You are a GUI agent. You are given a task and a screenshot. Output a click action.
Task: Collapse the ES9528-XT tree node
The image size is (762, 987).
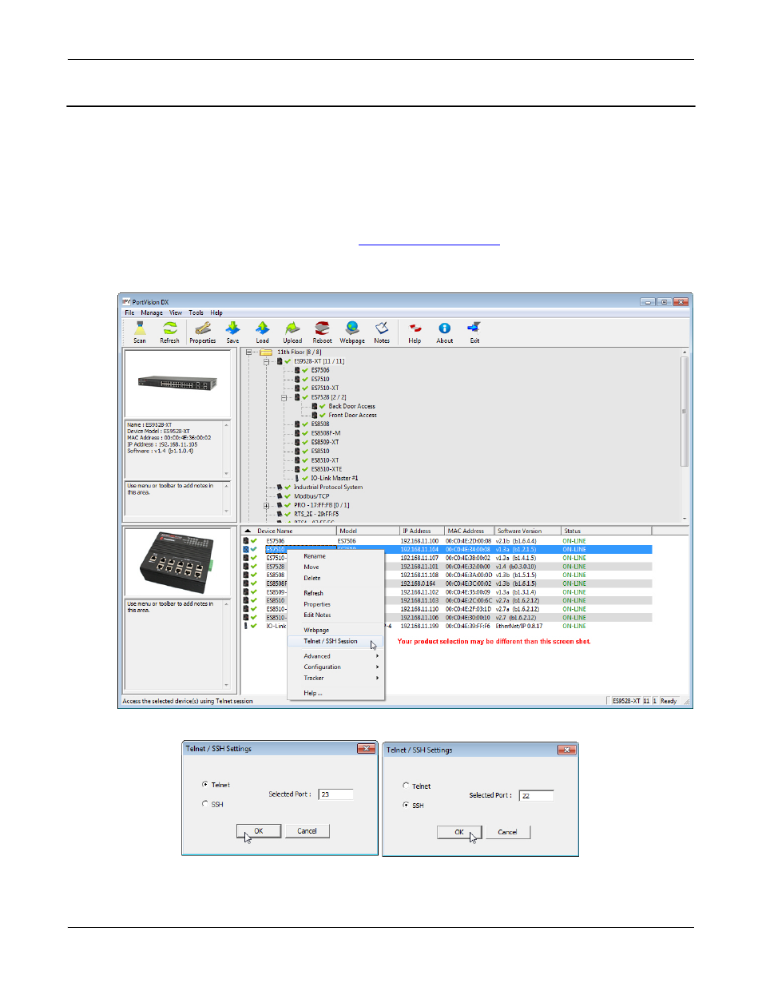click(x=267, y=361)
